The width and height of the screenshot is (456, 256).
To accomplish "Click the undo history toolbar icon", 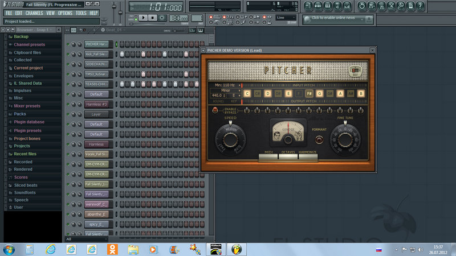I will [x=362, y=6].
